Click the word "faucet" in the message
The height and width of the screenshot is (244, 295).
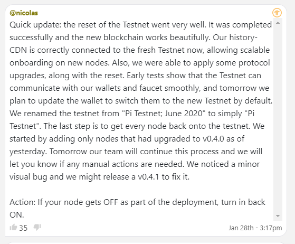pyautogui.click(x=151, y=88)
